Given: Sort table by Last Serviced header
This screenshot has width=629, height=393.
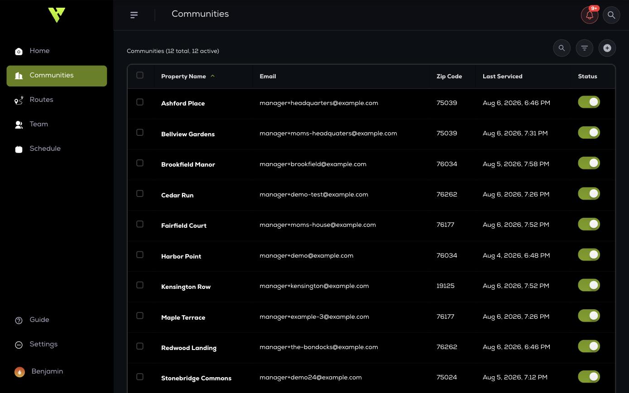Looking at the screenshot, I should 502,77.
